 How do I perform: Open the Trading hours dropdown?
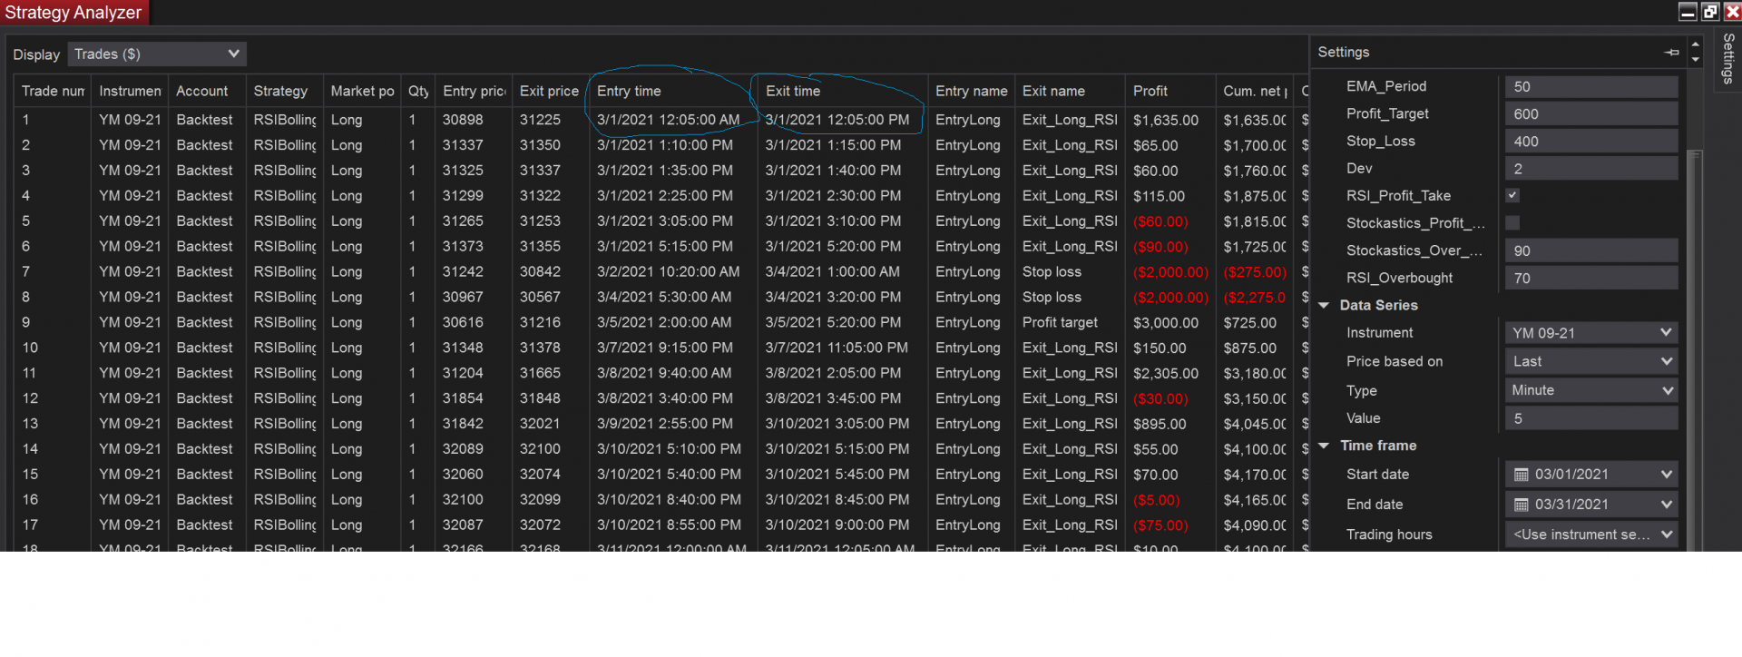(1591, 534)
